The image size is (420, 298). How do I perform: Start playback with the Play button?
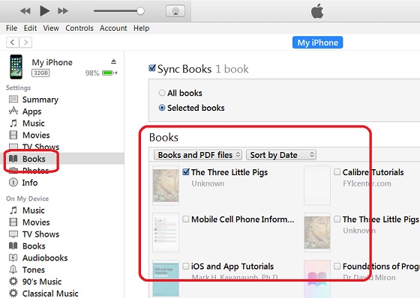45,11
